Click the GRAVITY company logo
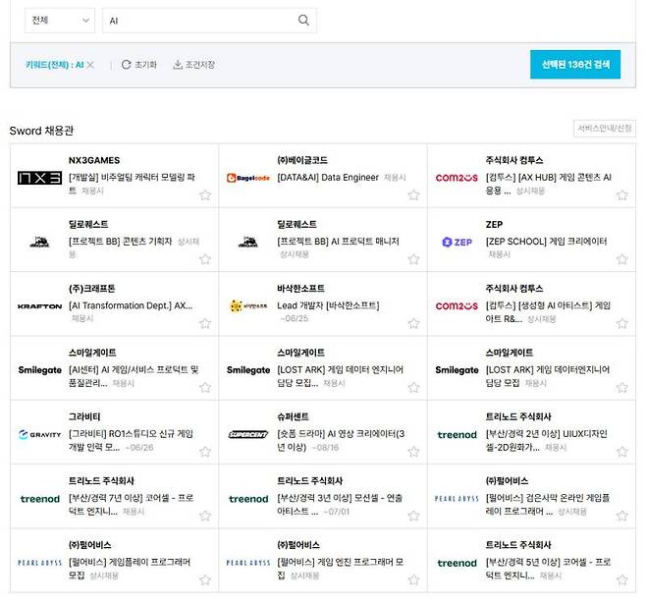This screenshot has height=604, width=646. (39, 434)
